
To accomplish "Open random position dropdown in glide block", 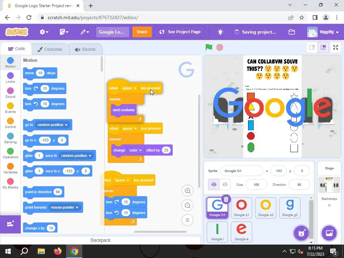I will point(76,156).
